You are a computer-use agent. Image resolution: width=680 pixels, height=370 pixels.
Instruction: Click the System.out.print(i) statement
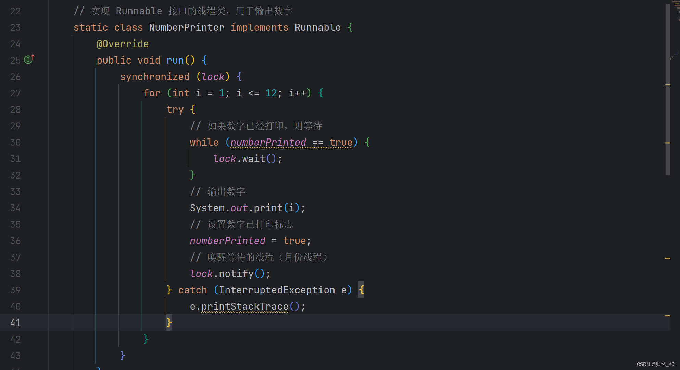pyautogui.click(x=247, y=208)
